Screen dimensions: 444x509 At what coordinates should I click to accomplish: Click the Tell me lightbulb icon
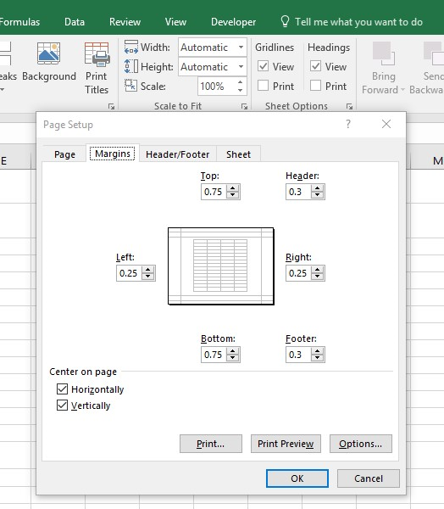click(x=285, y=22)
